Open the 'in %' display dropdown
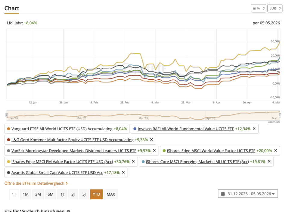Viewport: 301px width, 212px height. (259, 8)
